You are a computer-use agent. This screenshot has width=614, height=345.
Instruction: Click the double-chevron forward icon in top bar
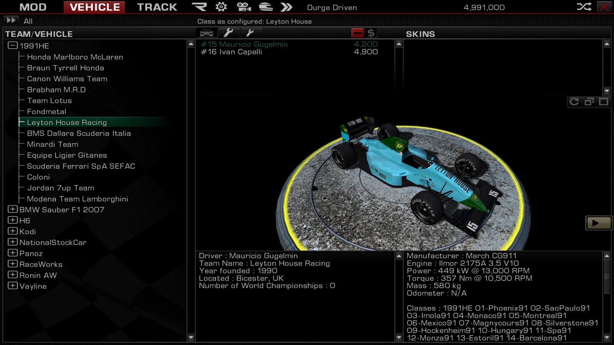[x=286, y=7]
